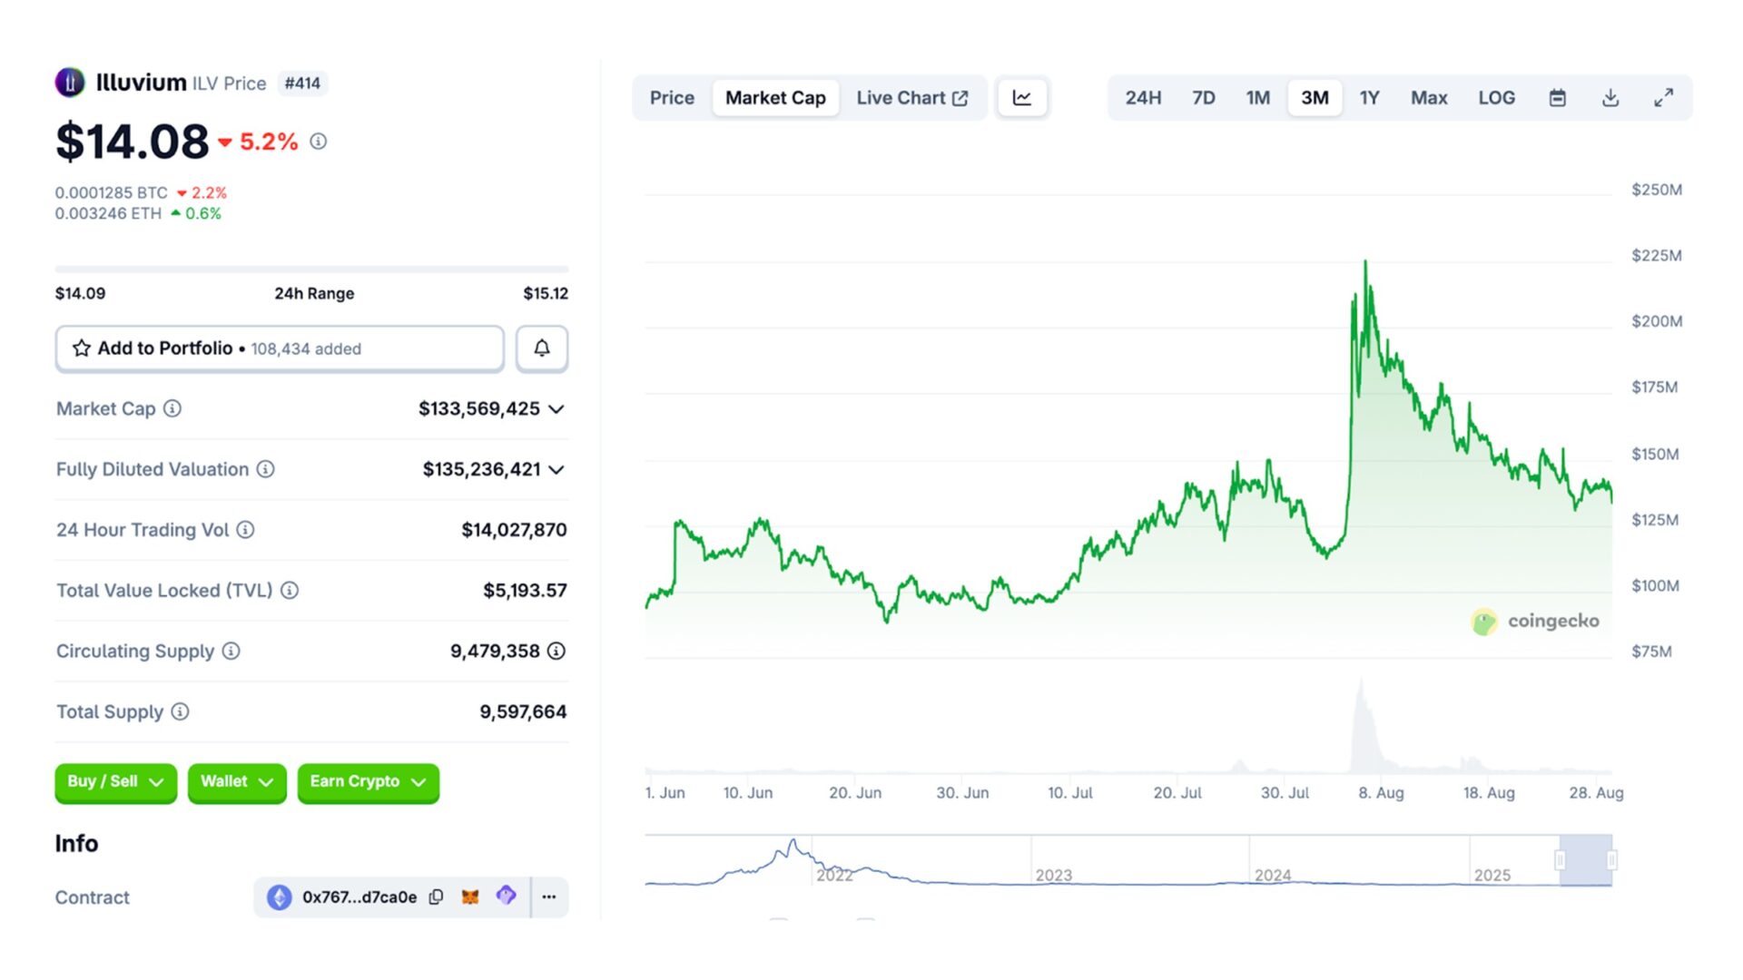
Task: Copy the contract address with copy icon
Action: pos(437,897)
